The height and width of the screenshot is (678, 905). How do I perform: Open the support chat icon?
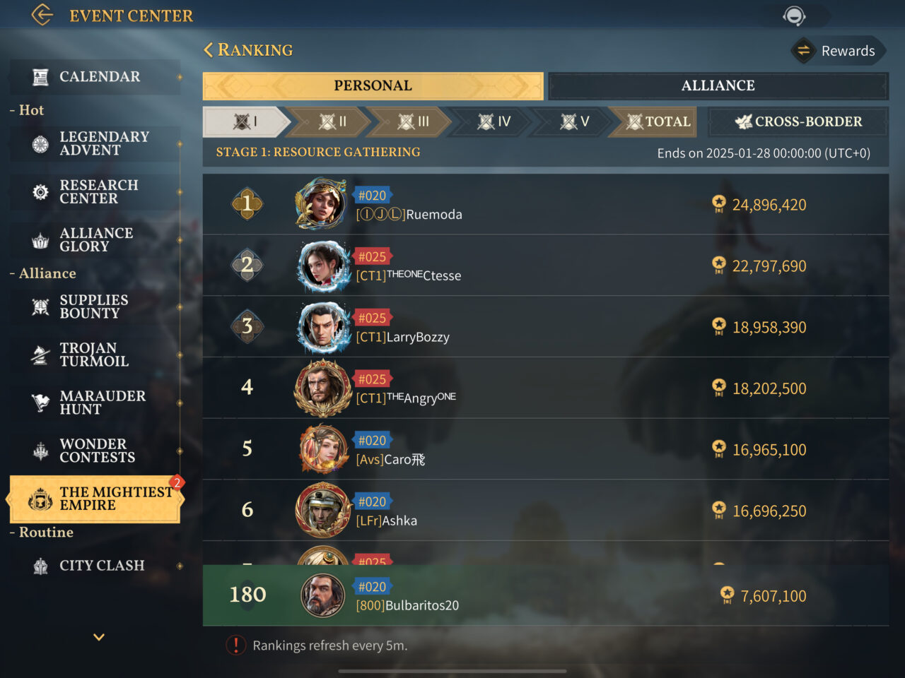point(794,16)
